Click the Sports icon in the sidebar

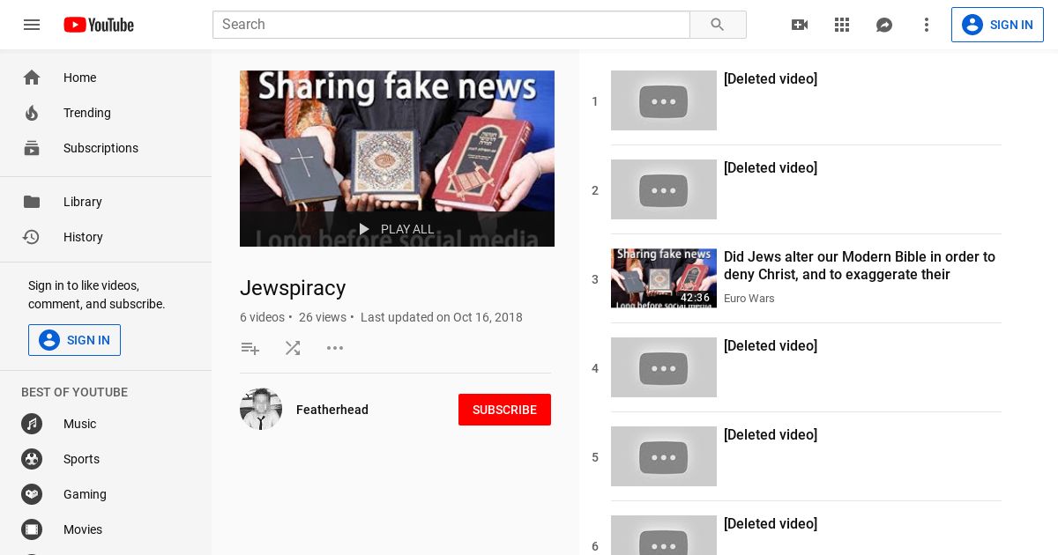(32, 459)
